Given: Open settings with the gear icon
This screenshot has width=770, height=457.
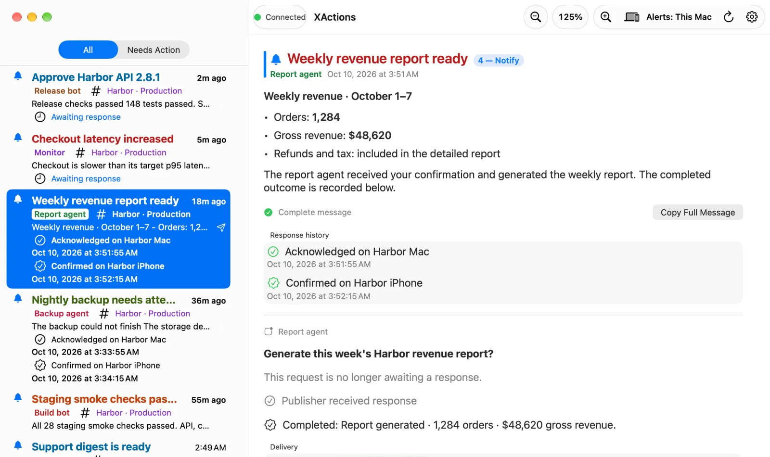Looking at the screenshot, I should [752, 17].
